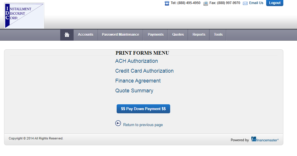Click the back arrow circle icon
This screenshot has width=297, height=156.
point(118,123)
